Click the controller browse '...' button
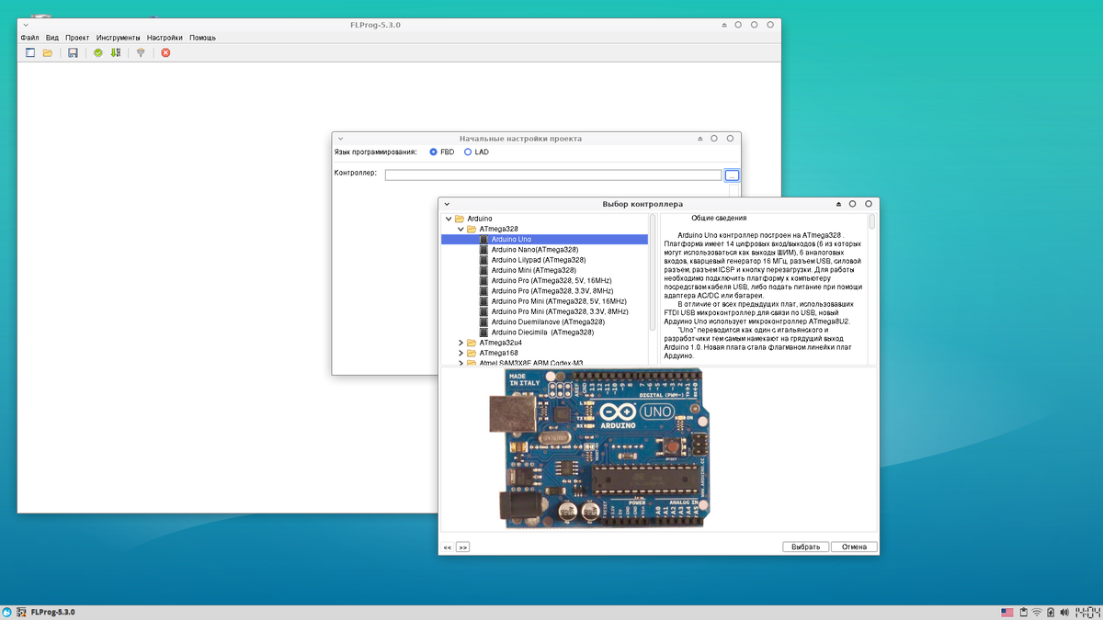 (732, 175)
